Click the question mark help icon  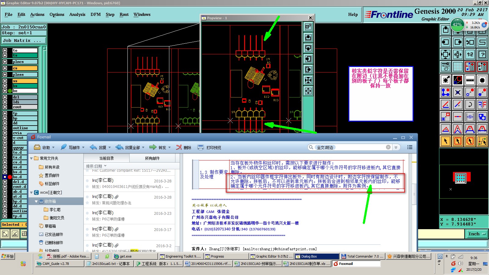(482, 54)
